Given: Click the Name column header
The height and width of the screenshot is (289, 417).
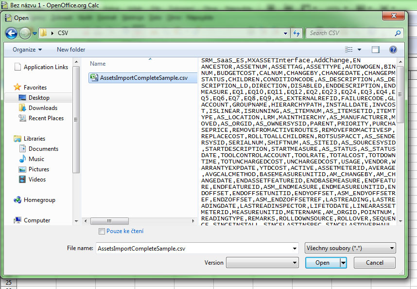Looking at the screenshot, I should click(x=98, y=64).
